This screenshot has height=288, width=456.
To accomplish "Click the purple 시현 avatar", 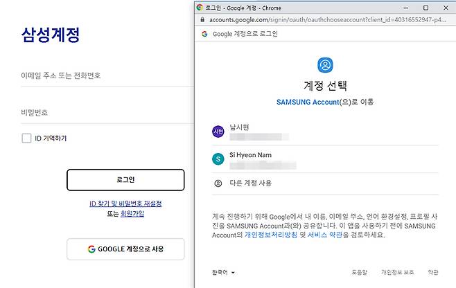I will pos(218,132).
